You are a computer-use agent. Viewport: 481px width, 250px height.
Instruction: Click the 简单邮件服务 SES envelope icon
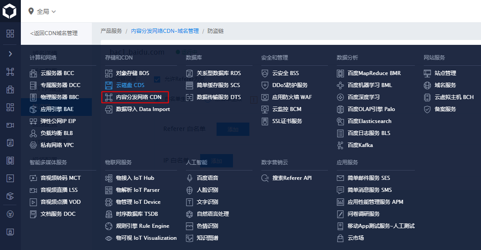[x=340, y=178]
